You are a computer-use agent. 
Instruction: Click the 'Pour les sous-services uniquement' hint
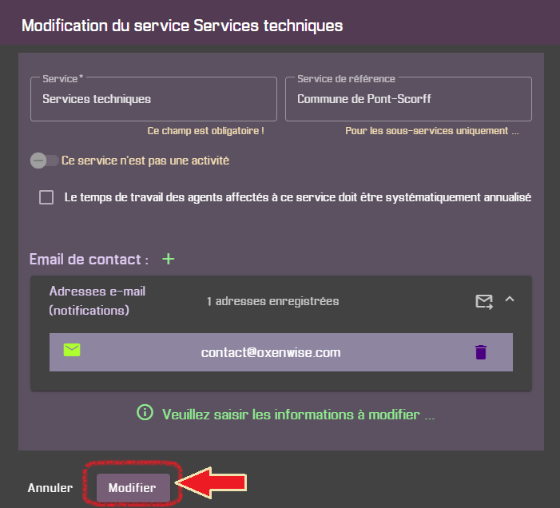(431, 130)
